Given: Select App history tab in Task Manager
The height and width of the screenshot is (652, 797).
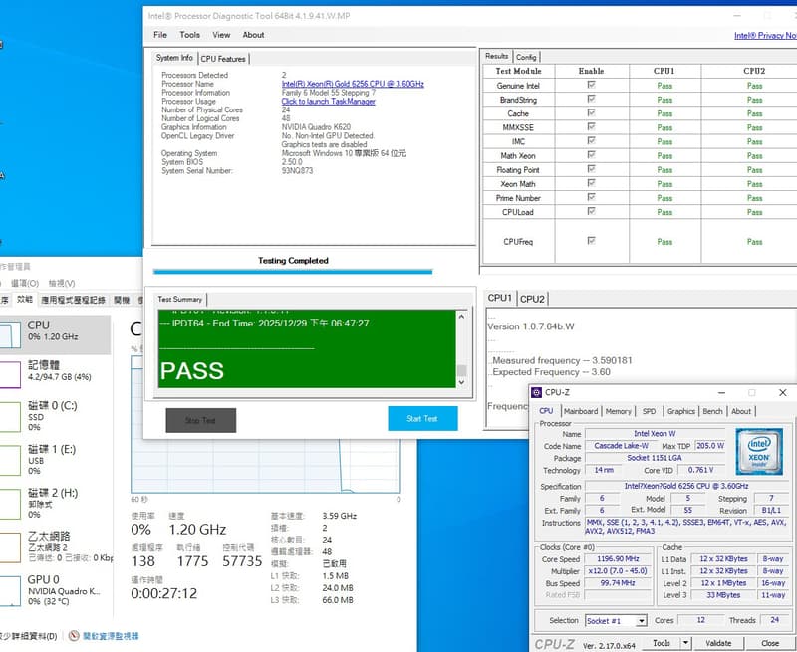Looking at the screenshot, I should (73, 300).
